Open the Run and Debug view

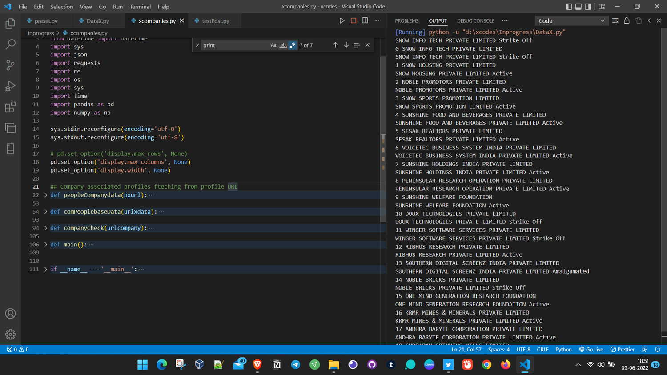click(x=10, y=86)
